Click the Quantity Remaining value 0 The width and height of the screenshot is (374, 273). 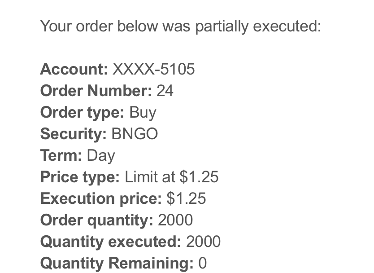pyautogui.click(x=202, y=263)
